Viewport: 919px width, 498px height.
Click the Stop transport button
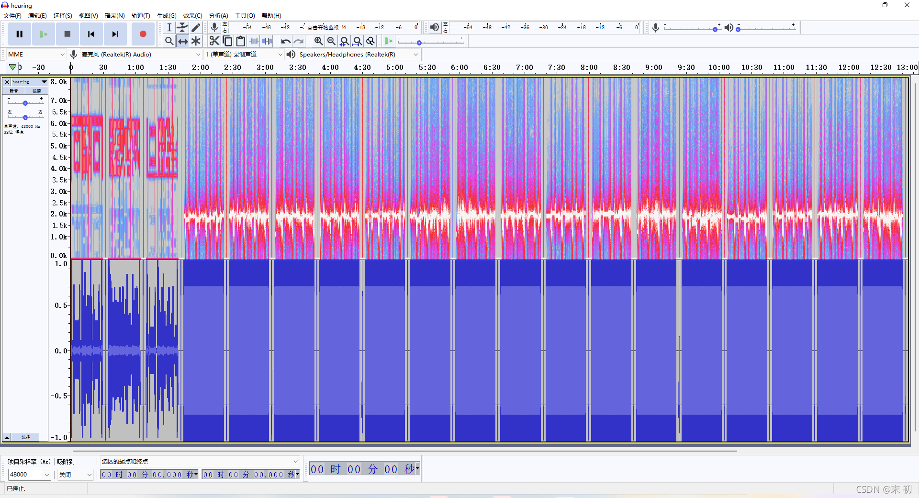pyautogui.click(x=67, y=34)
